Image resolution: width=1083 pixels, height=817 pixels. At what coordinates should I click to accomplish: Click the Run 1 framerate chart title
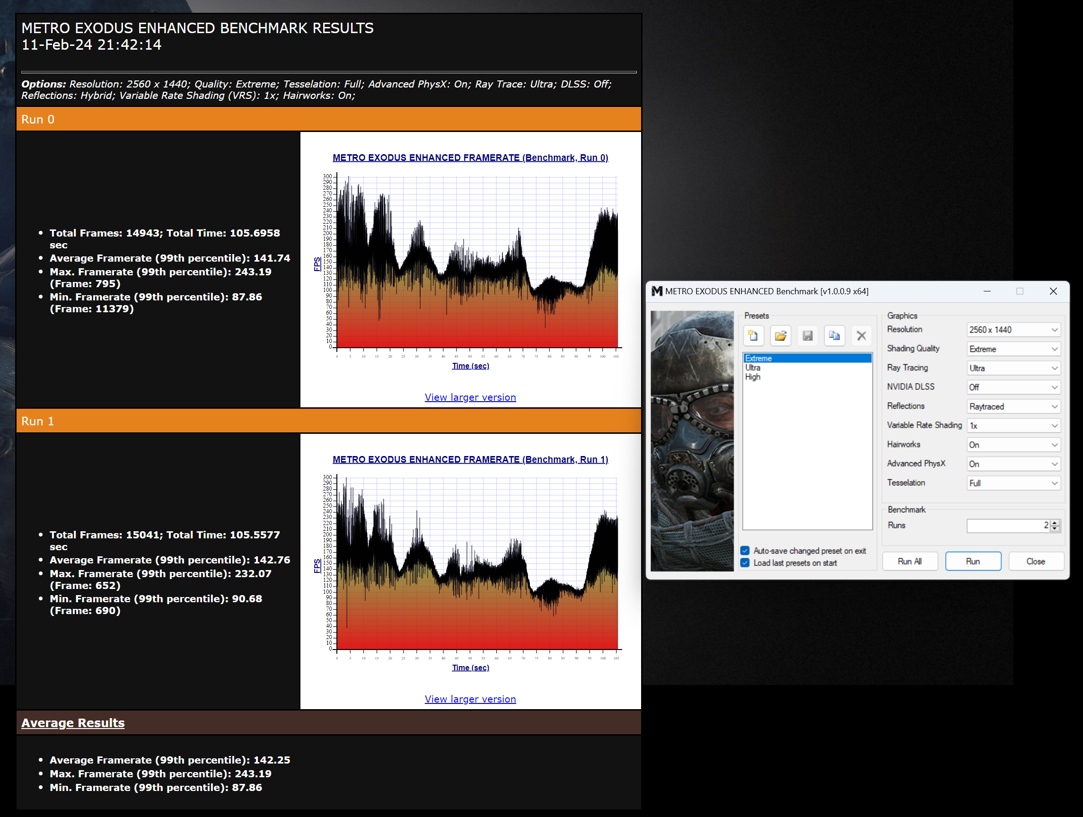(470, 459)
